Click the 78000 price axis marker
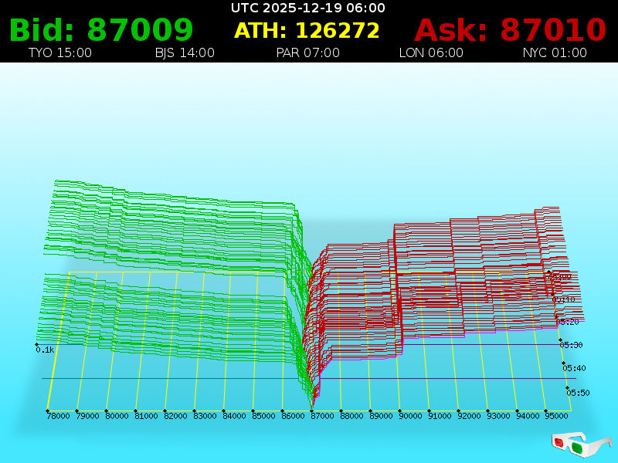 [58, 416]
